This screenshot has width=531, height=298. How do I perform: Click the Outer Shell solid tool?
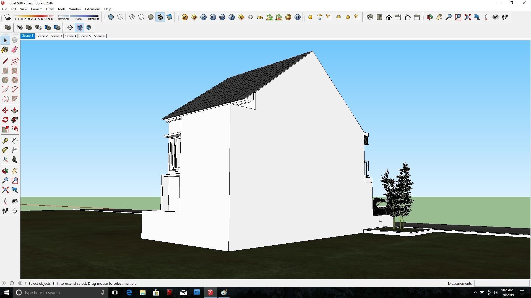point(8,28)
